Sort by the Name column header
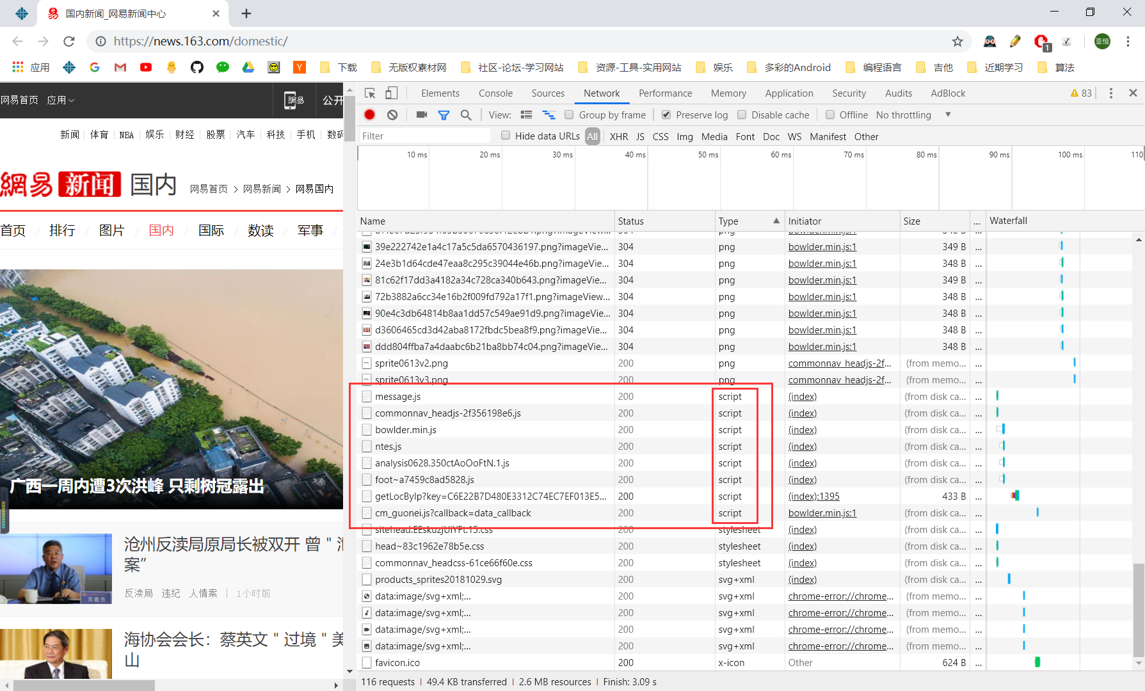Viewport: 1145px width, 691px height. click(x=486, y=221)
